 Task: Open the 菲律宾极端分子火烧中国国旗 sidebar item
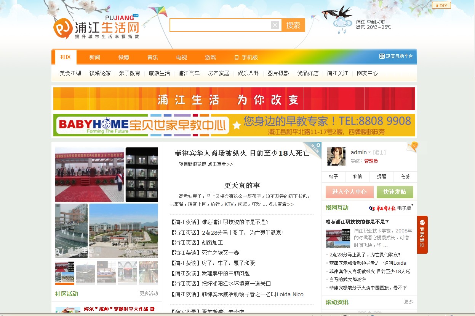coord(368,288)
